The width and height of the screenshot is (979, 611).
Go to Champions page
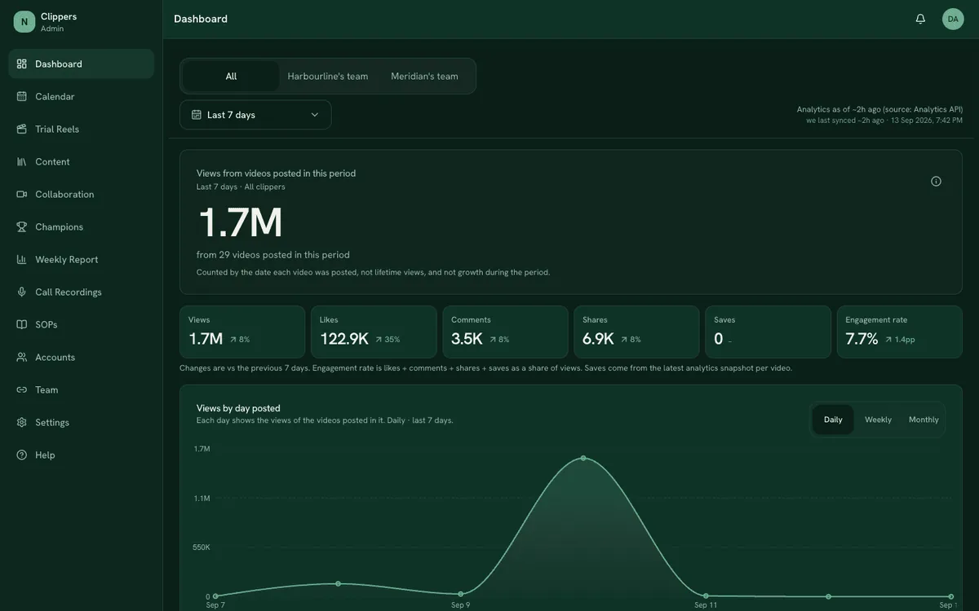(x=81, y=226)
